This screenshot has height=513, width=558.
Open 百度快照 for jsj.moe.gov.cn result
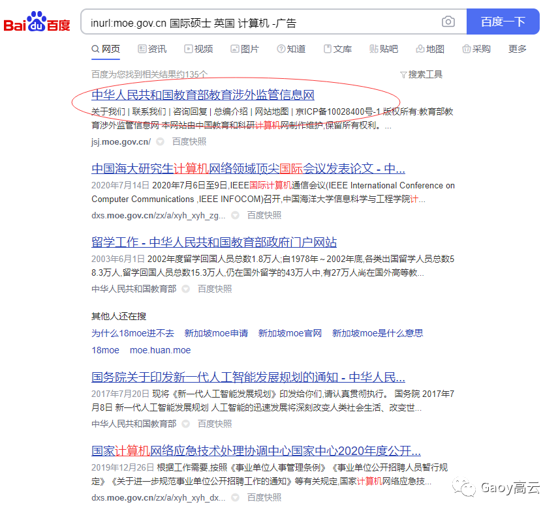tap(189, 141)
